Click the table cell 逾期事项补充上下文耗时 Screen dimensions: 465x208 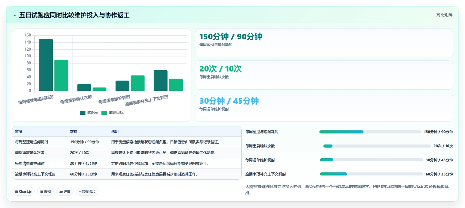tap(35, 174)
